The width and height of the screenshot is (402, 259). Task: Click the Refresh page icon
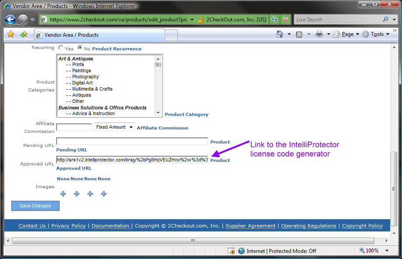coord(275,20)
